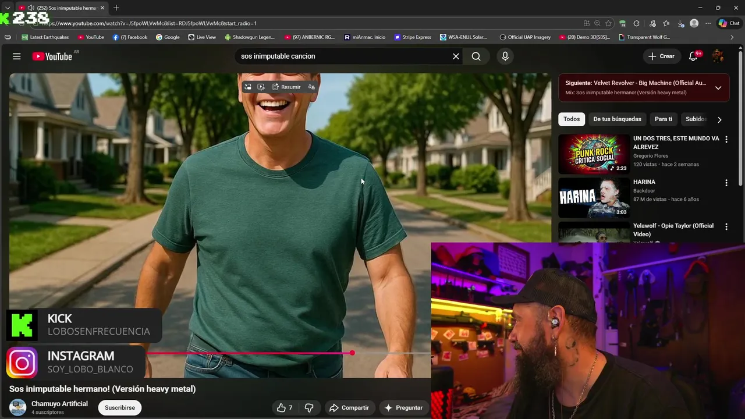Seek video using the red progress bar

[250, 353]
